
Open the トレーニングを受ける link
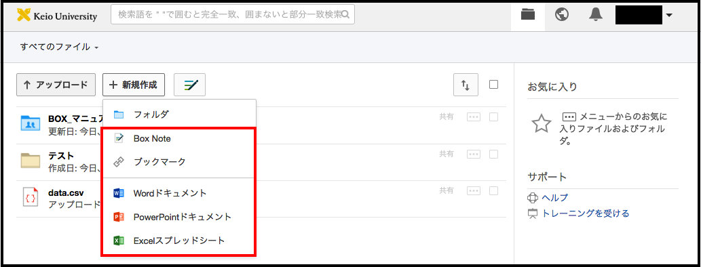tap(585, 213)
